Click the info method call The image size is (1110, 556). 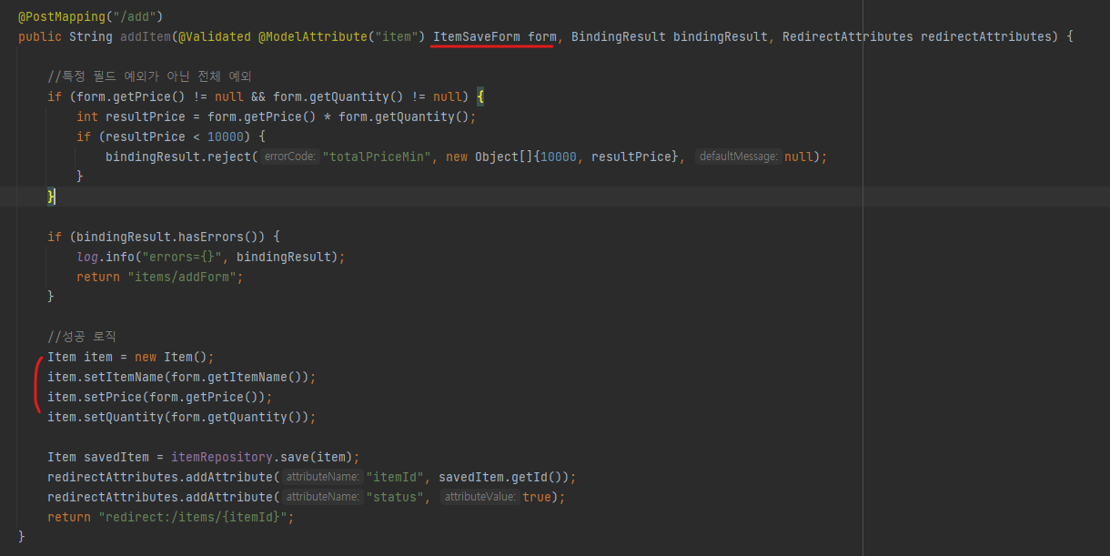(120, 257)
